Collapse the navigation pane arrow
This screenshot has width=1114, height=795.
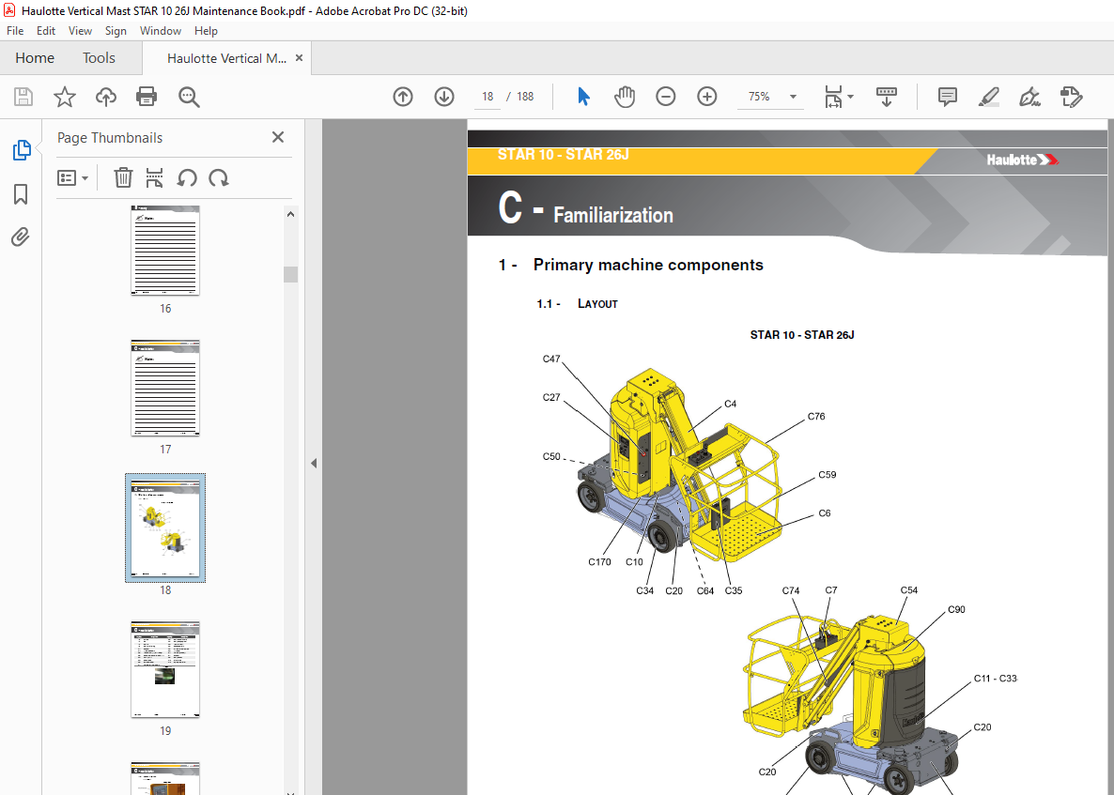314,463
